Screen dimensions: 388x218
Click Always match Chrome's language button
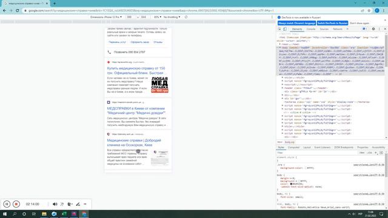296,23
